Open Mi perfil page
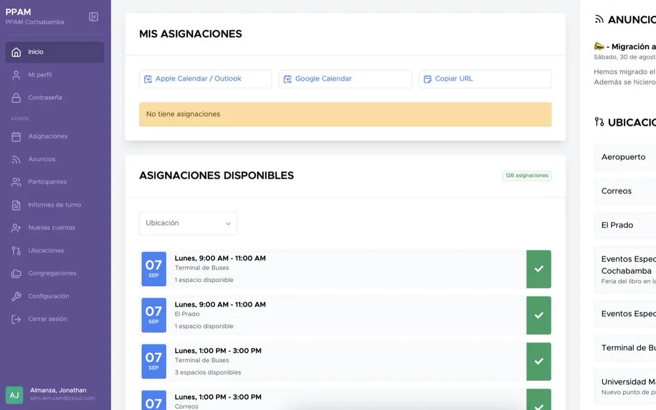 point(55,75)
